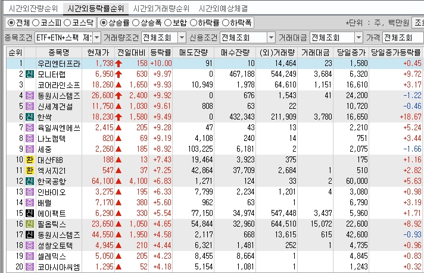The image size is (424, 273).
Task: Click the 증 badge beside 나노캠텍
Action: pyautogui.click(x=30, y=138)
